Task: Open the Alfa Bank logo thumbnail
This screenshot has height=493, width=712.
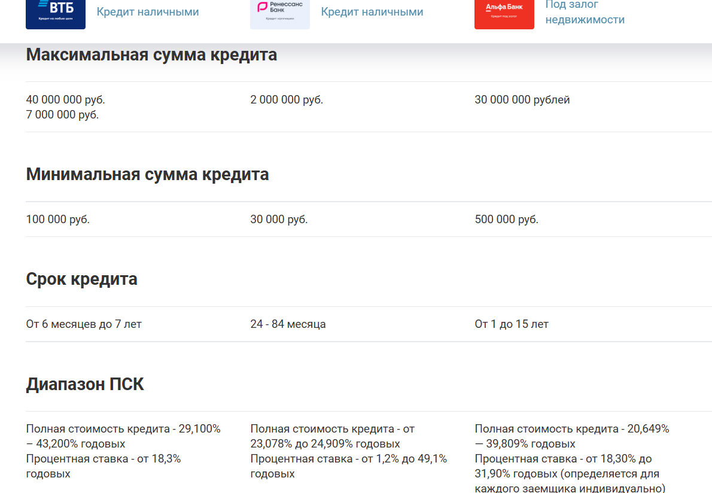Action: click(504, 14)
